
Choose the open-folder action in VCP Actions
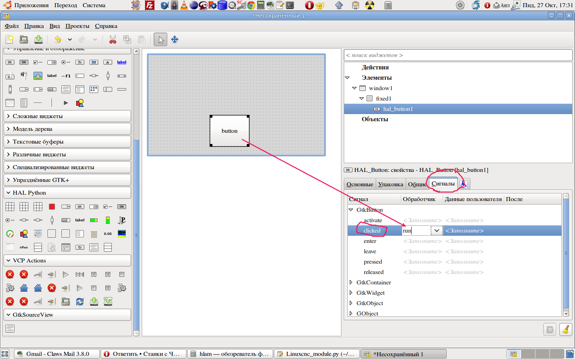[66, 302]
